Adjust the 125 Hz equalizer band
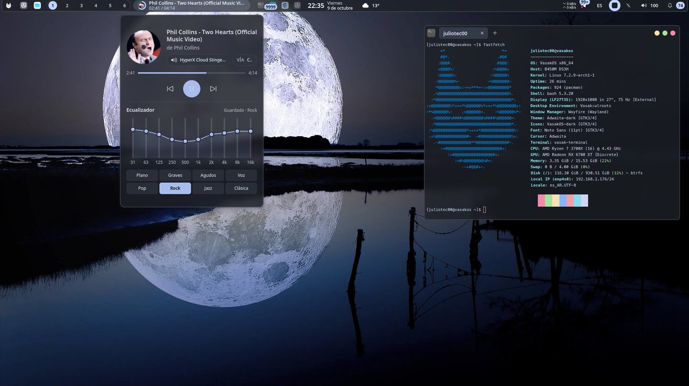Screen dimensions: 689x386 159,138
